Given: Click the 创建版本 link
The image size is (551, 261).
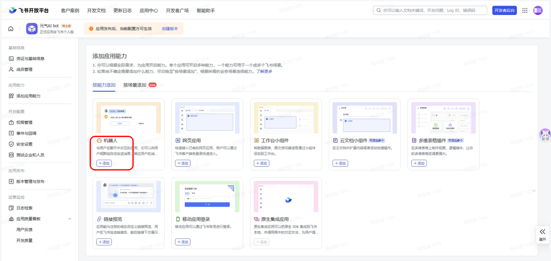Looking at the screenshot, I should (x=170, y=28).
